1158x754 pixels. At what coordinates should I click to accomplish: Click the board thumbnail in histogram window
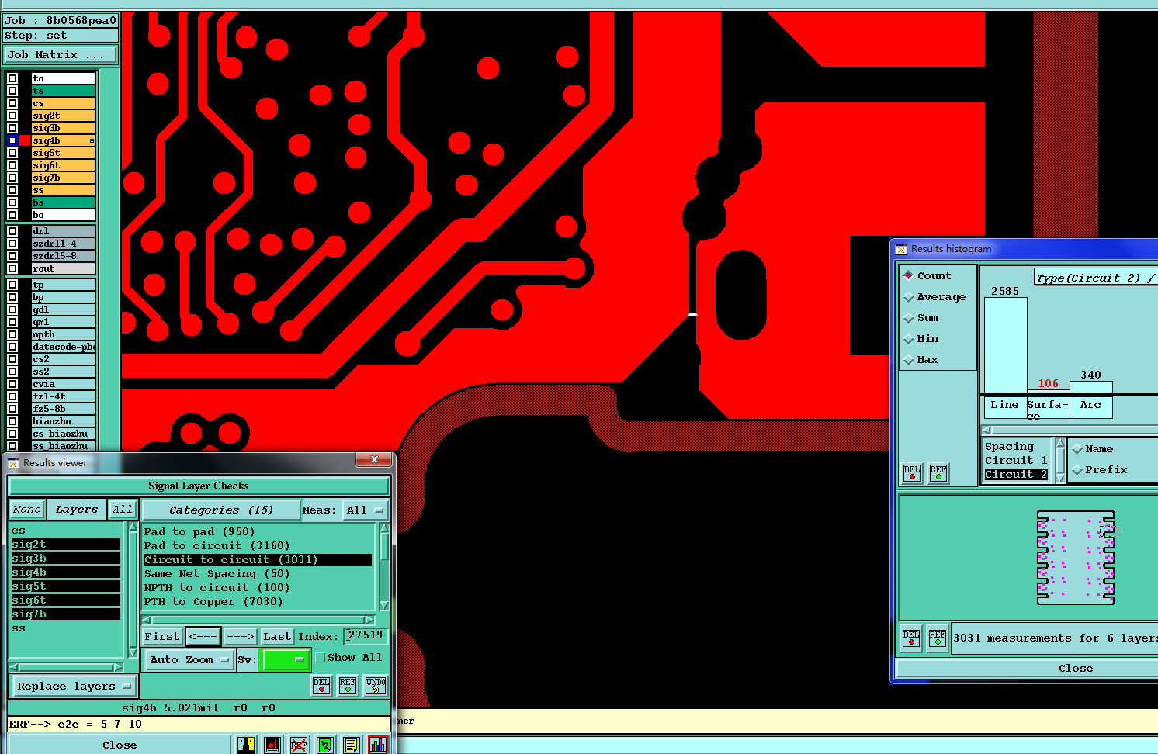point(1076,557)
